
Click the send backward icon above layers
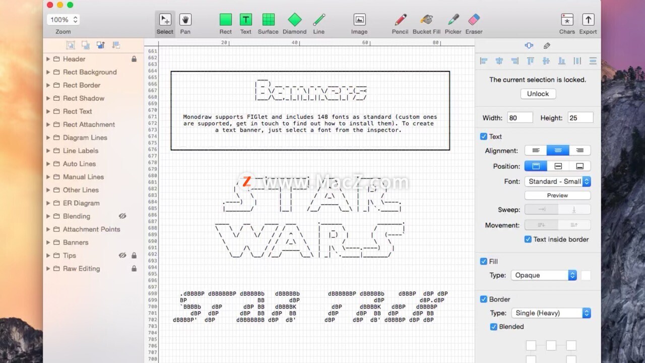(116, 45)
